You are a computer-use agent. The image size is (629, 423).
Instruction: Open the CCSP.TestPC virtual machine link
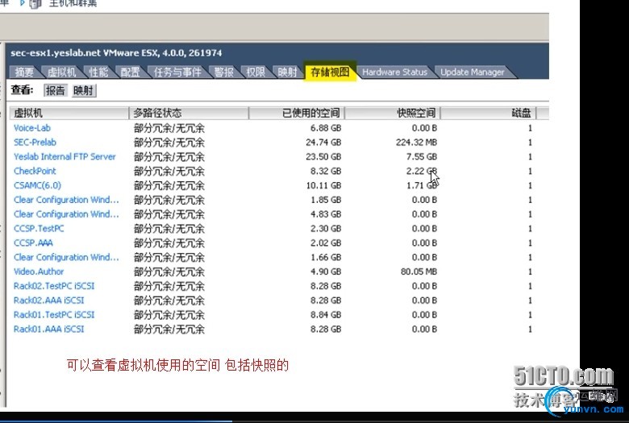point(39,229)
